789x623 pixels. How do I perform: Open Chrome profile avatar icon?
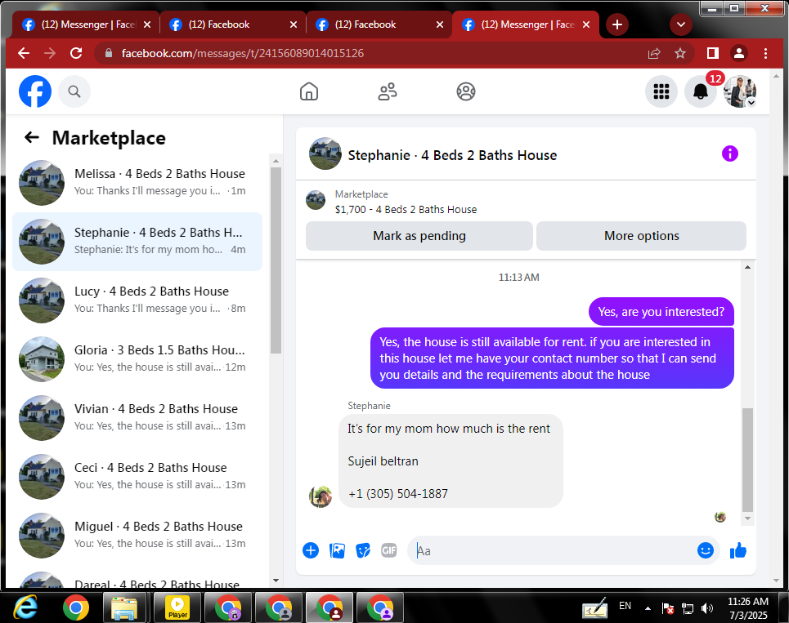pos(738,53)
